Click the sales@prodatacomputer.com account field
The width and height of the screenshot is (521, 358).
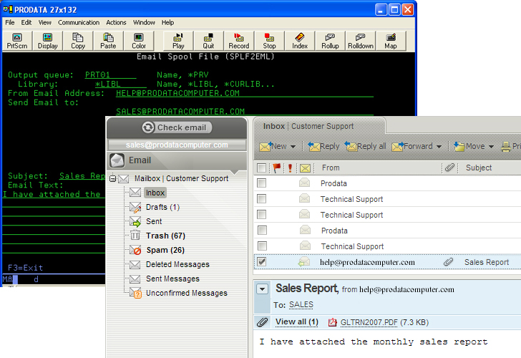tap(177, 145)
